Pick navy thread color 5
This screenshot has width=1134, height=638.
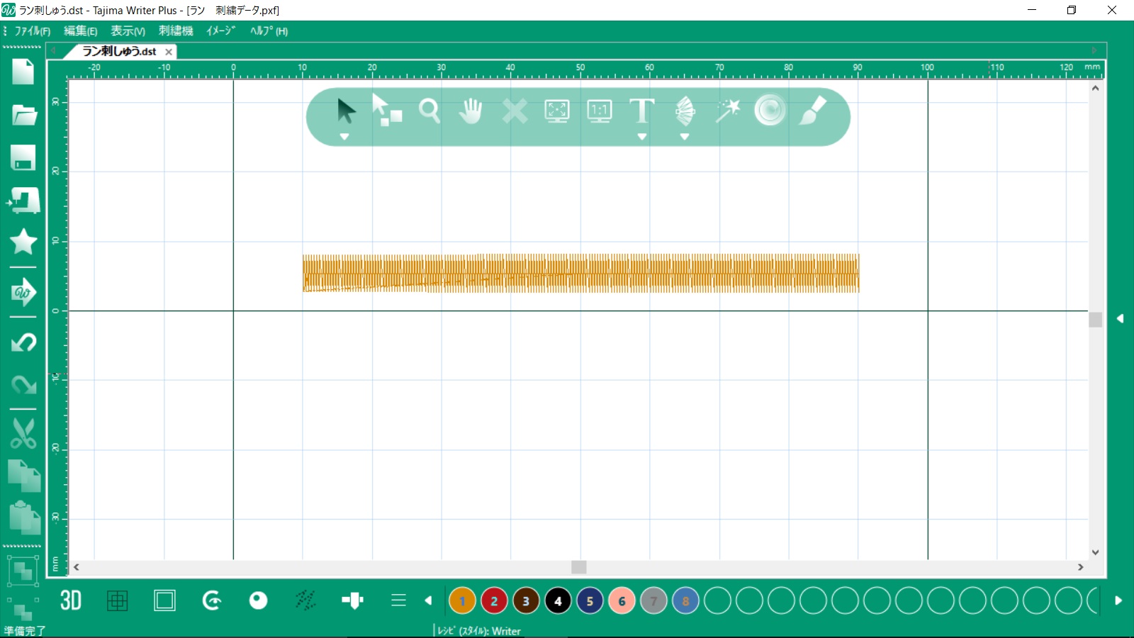590,601
